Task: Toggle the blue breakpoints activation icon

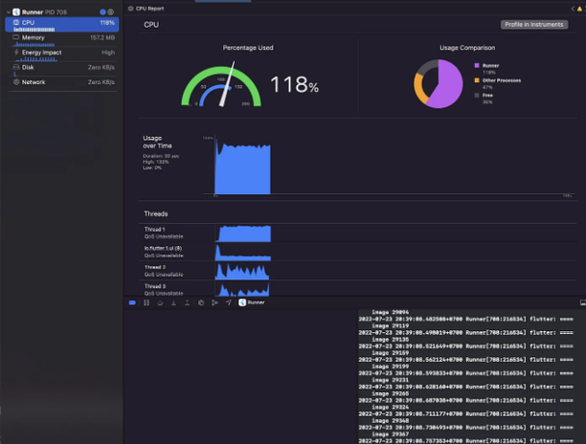Action: [x=132, y=302]
